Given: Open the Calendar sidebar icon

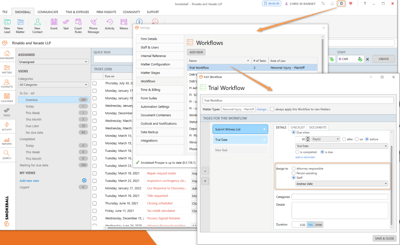Looking at the screenshot, I should click(x=7, y=98).
